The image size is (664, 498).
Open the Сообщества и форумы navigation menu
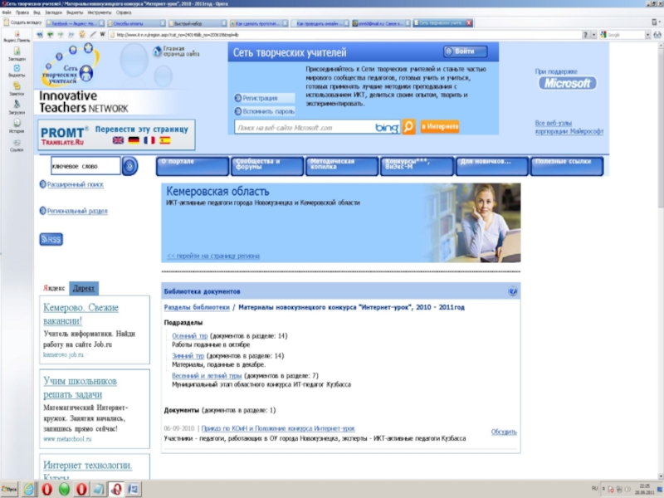[267, 166]
